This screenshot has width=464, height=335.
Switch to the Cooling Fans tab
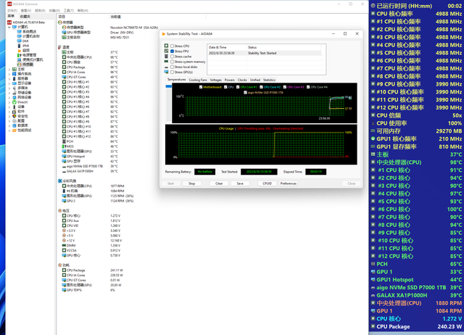(x=198, y=79)
